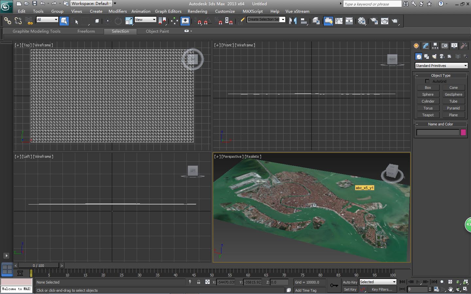This screenshot has width=471, height=294.
Task: Open the Modify panel tab icon
Action: click(426, 46)
